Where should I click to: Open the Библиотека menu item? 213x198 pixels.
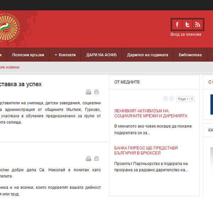click(x=190, y=55)
